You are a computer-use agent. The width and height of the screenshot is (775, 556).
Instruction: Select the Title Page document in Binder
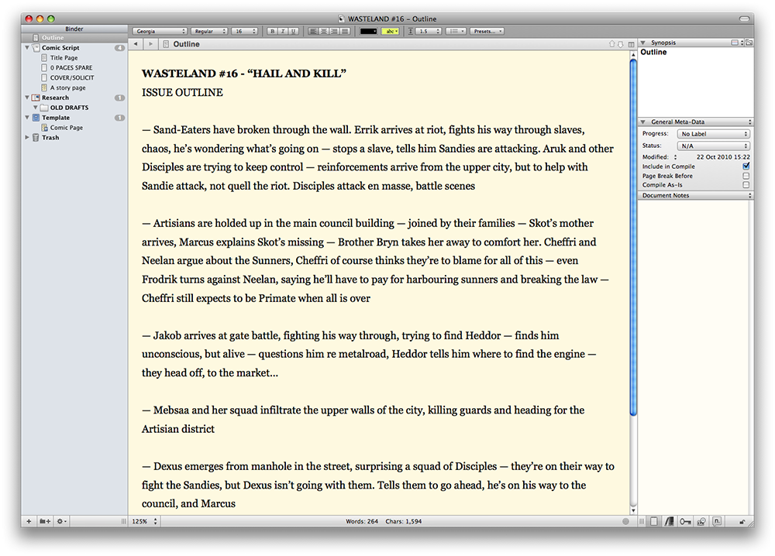[x=64, y=58]
